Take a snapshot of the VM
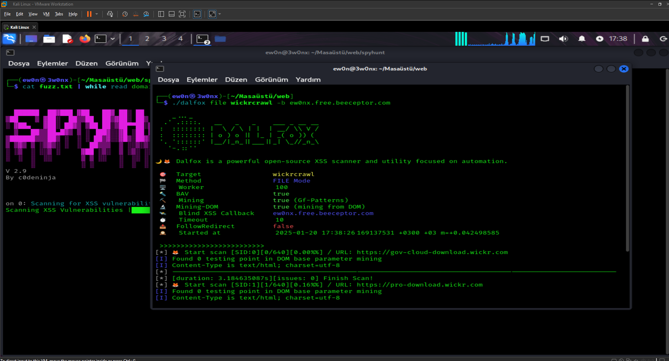Image resolution: width=669 pixels, height=361 pixels. (x=125, y=14)
